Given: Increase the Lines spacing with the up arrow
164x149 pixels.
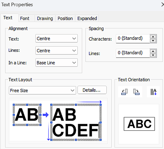Looking at the screenshot, I should [153, 51].
